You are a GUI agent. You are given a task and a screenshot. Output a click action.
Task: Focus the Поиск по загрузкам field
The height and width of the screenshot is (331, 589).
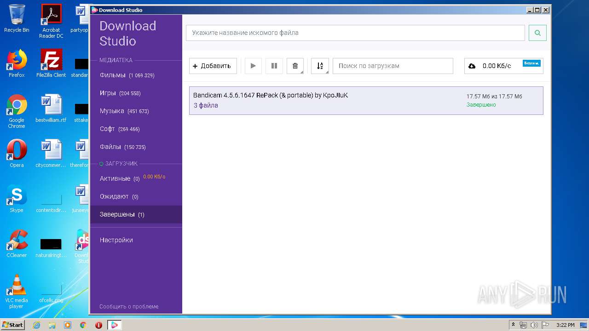[393, 66]
